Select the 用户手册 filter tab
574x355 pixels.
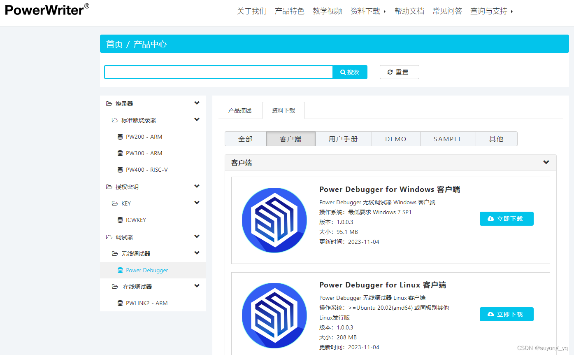(x=344, y=139)
